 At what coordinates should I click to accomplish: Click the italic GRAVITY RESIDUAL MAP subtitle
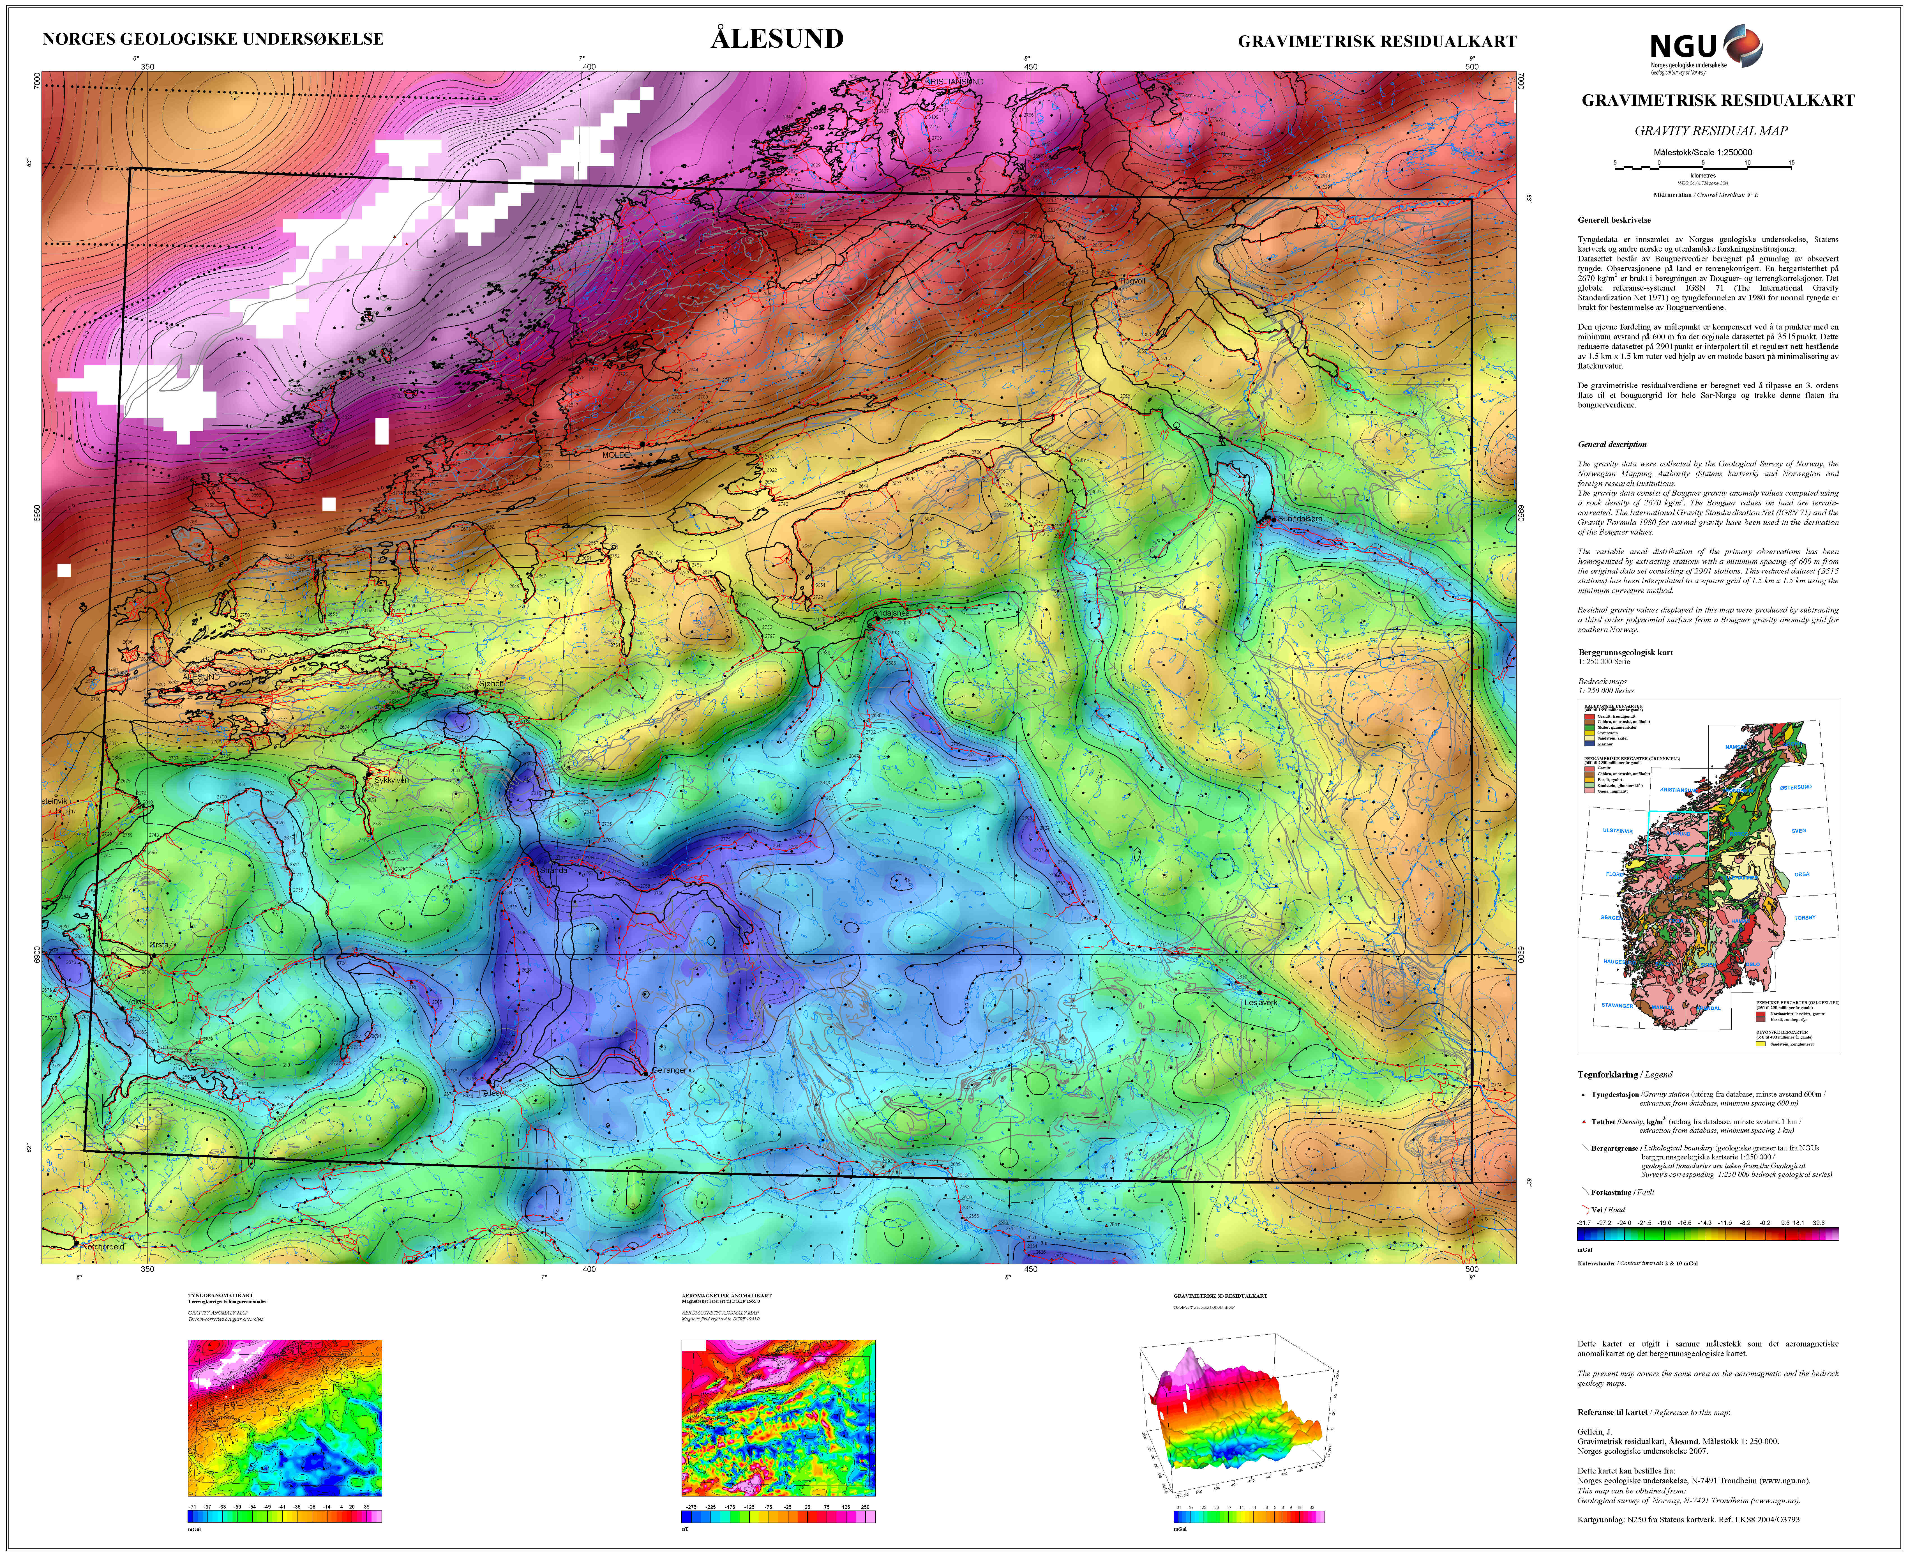(x=1711, y=131)
